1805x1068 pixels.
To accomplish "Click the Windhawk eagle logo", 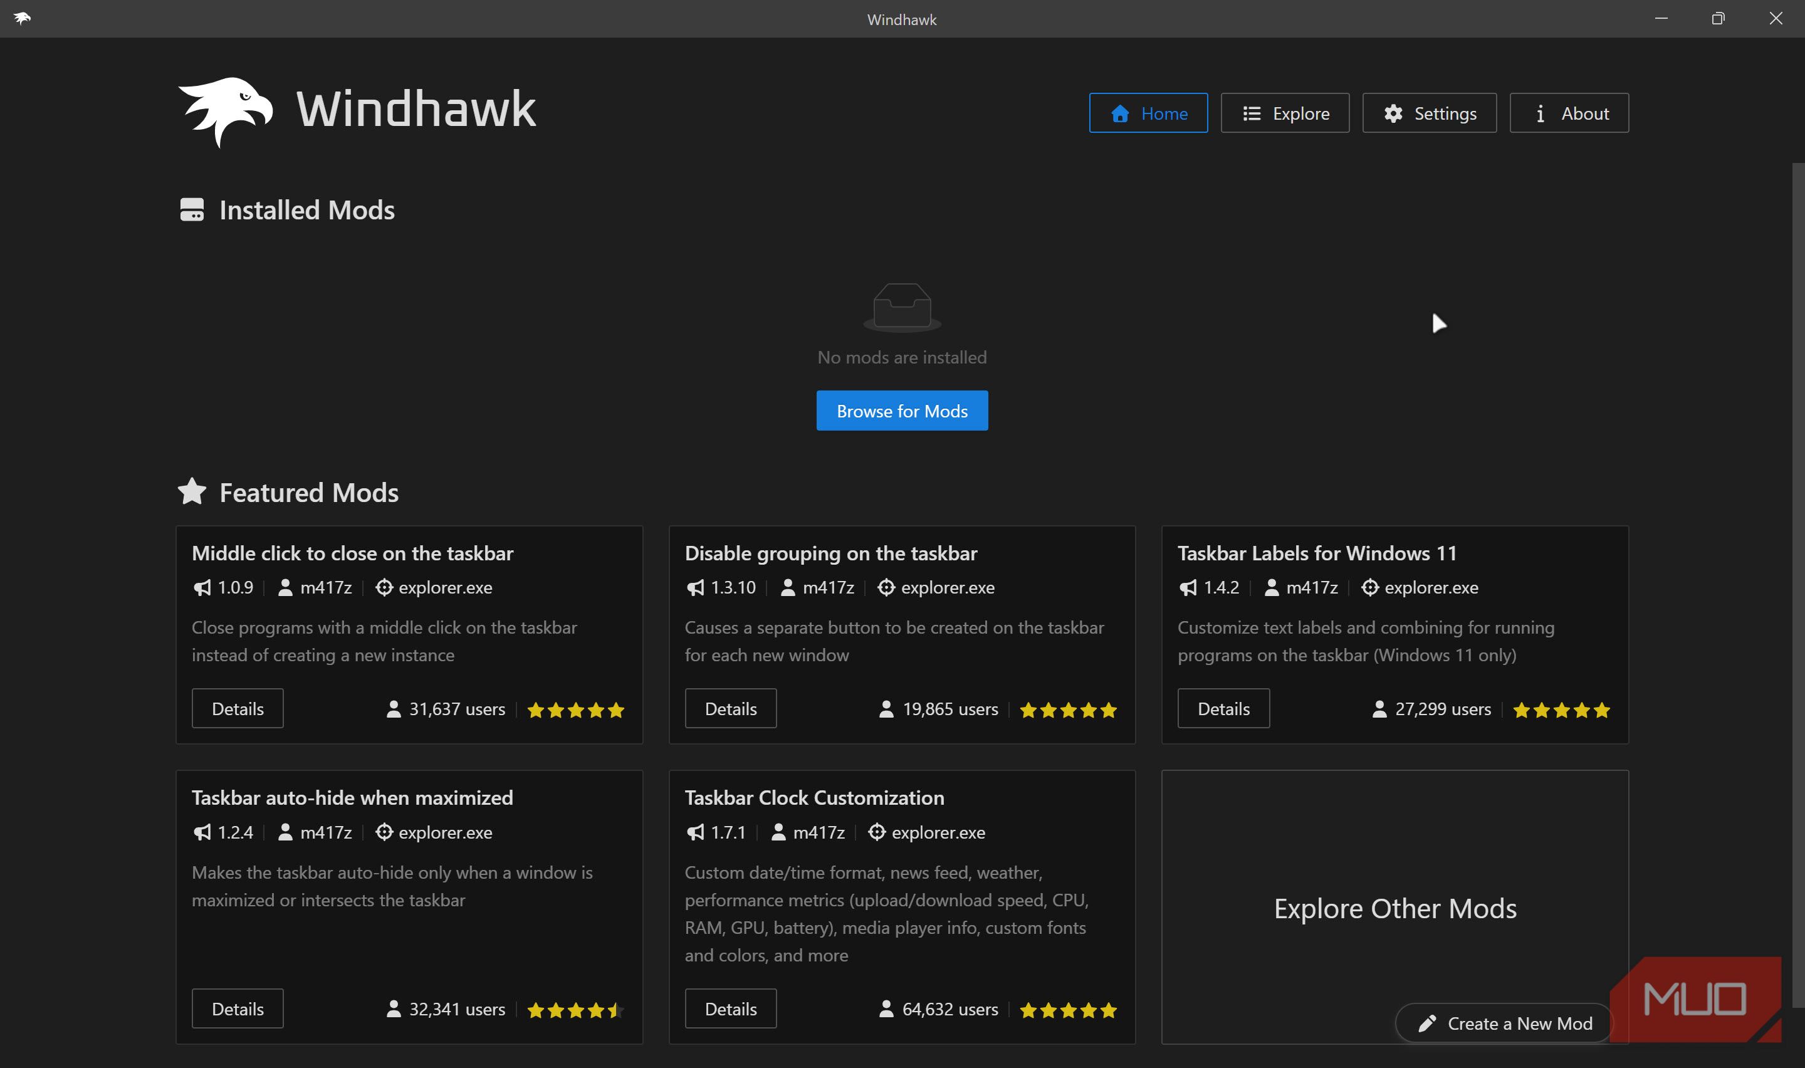I will [226, 112].
